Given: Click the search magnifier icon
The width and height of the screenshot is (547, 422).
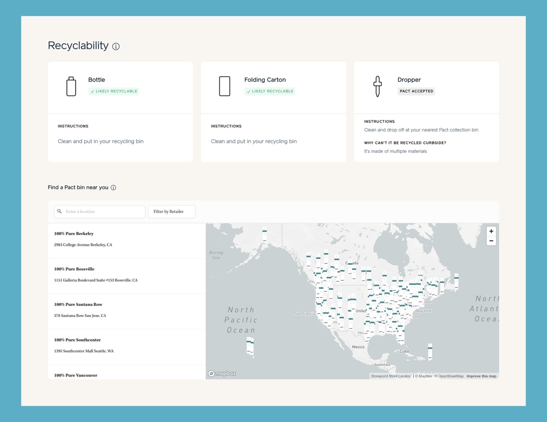Looking at the screenshot, I should point(60,211).
